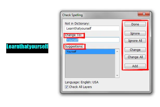Click the Not in Dictionary field
160x107 pixels.
point(92,29)
